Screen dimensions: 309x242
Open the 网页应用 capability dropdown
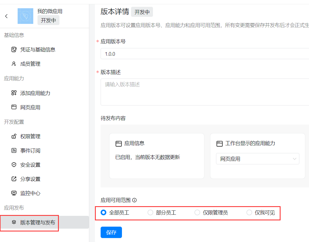point(258,159)
